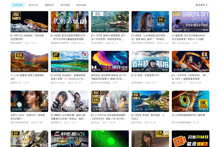This screenshot has height=147, width=220.
Task: Open title 【8K超高清】涩谷天空观景台欣赏
Action: [188, 37]
